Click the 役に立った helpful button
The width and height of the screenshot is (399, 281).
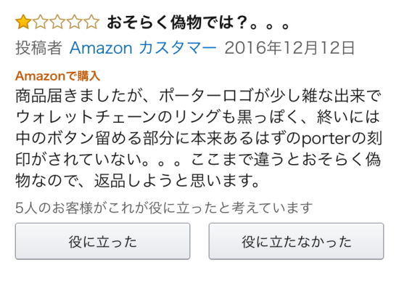click(102, 241)
